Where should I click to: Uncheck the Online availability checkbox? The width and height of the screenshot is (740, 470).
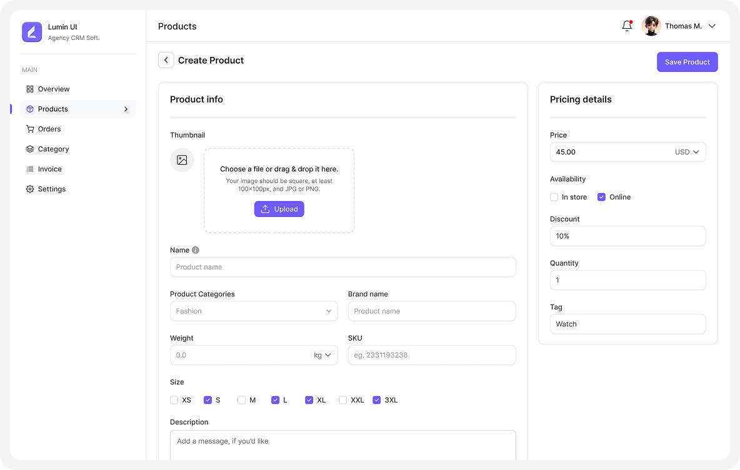point(601,197)
